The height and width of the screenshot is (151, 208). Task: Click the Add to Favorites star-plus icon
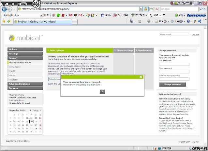pyautogui.click(x=9, y=21)
